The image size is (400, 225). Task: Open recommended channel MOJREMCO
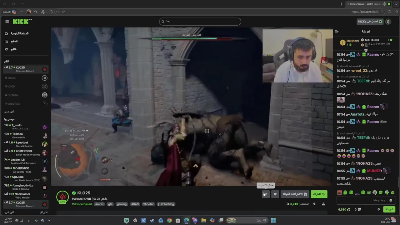coord(26,170)
